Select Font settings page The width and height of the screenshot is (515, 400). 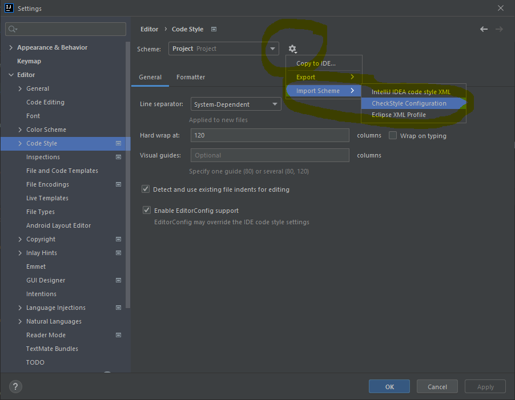point(33,116)
